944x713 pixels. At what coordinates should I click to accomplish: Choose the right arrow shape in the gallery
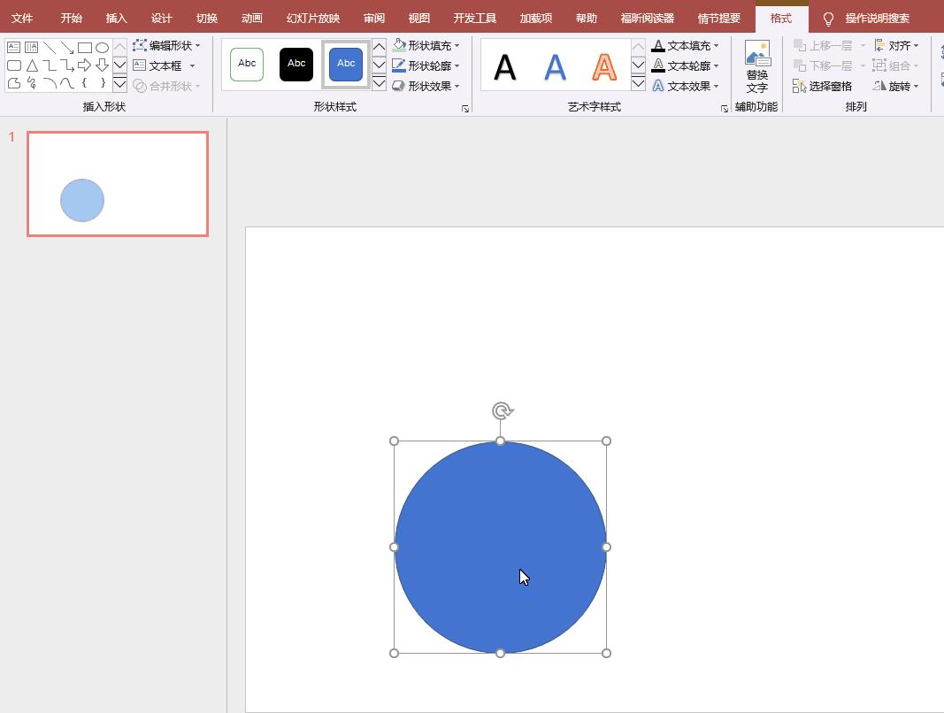coord(84,65)
